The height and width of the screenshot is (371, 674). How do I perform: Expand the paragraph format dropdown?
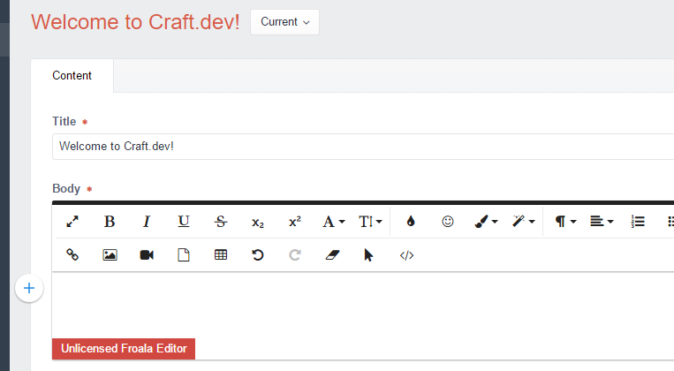[x=564, y=222]
